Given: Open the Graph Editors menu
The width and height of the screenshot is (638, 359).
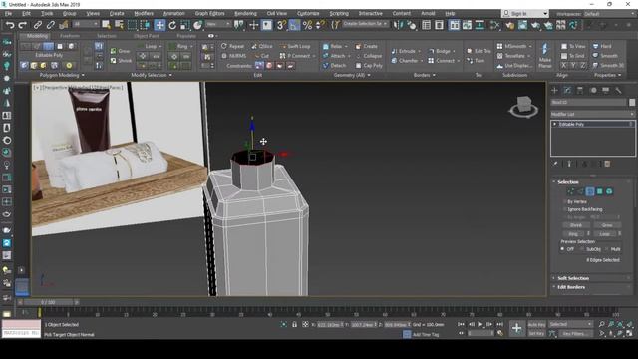Looking at the screenshot, I should point(209,13).
